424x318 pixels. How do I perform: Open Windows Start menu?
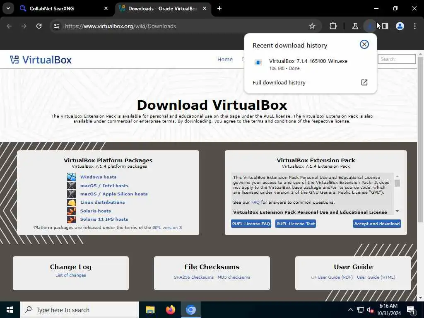point(10,310)
